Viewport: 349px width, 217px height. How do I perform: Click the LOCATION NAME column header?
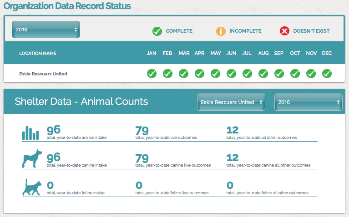click(38, 53)
